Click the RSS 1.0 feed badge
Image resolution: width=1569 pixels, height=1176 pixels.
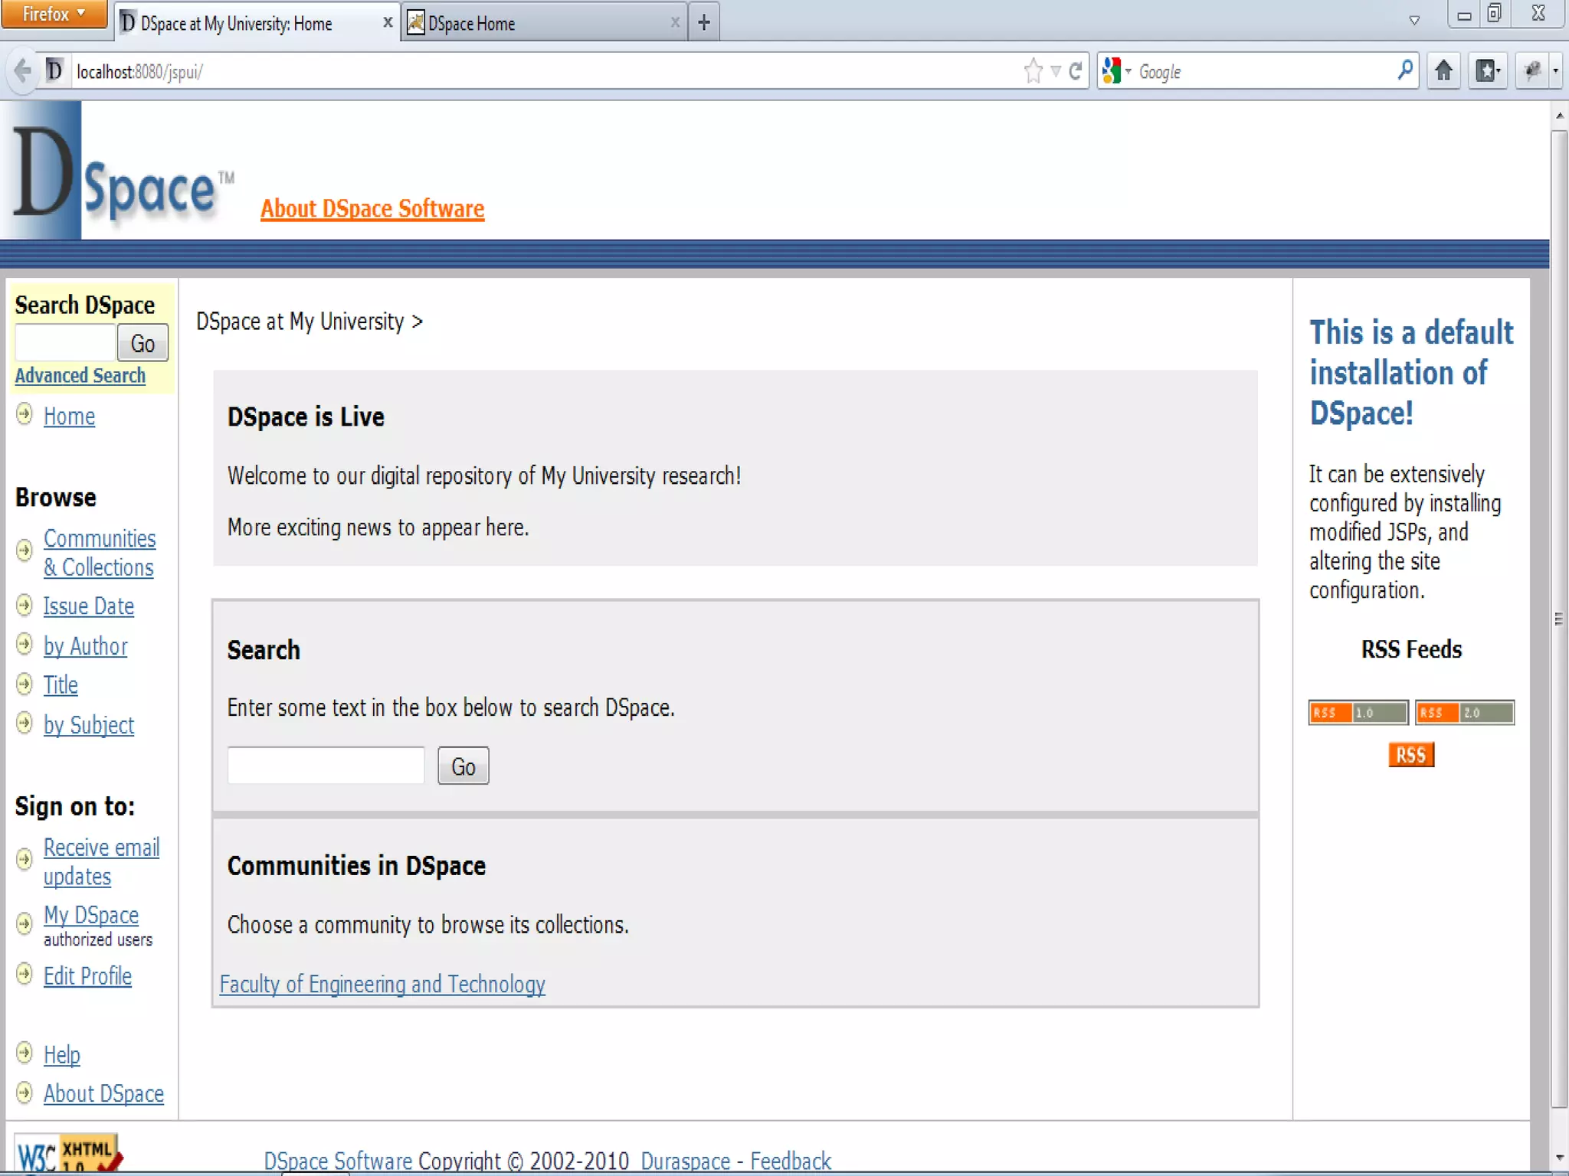[x=1358, y=713]
